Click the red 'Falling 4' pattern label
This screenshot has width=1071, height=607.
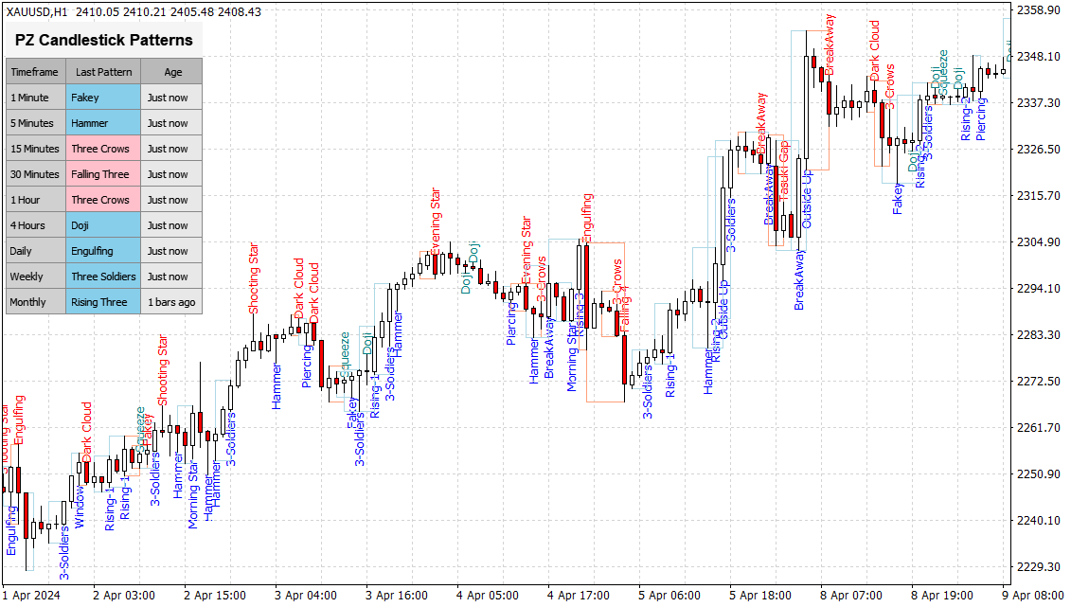click(x=625, y=309)
